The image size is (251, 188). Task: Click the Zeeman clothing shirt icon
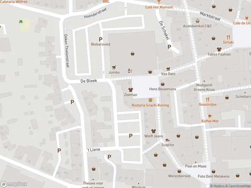point(131,90)
